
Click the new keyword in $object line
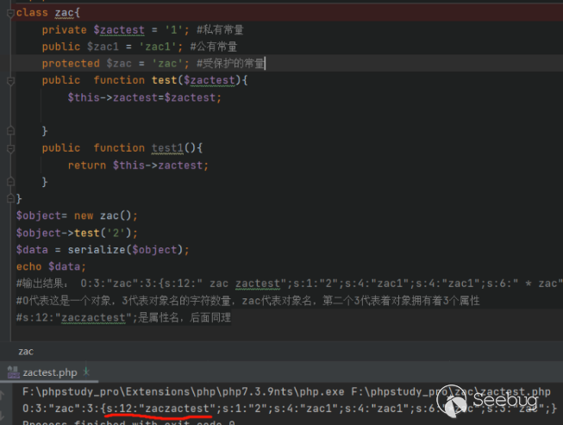(x=84, y=216)
